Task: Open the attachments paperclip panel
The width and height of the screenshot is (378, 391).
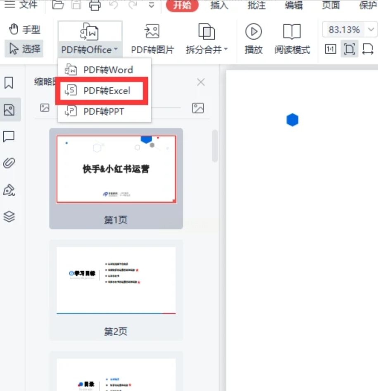Action: [9, 163]
